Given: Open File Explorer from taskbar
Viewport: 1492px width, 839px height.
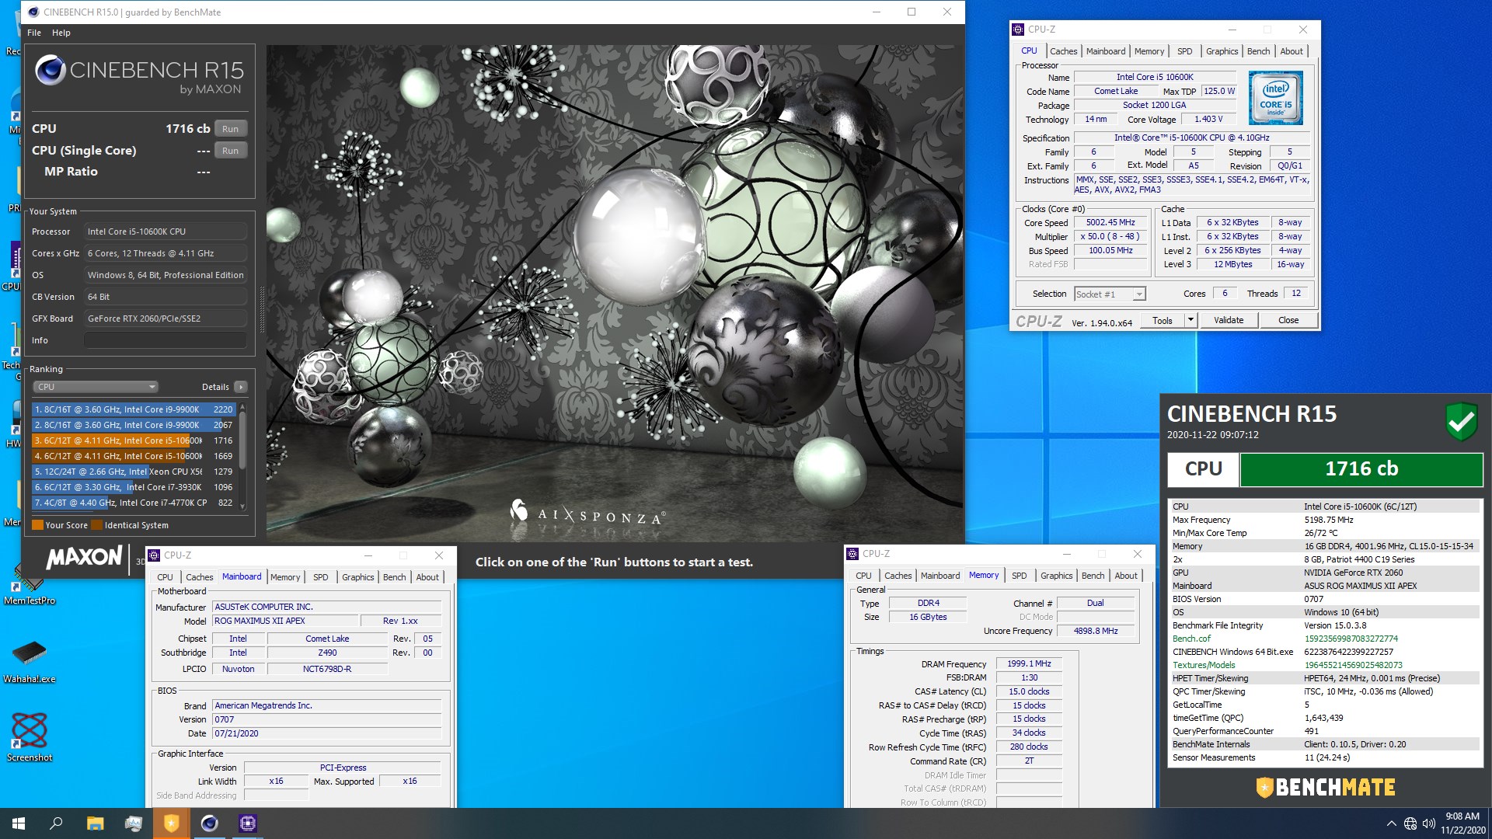Looking at the screenshot, I should click(95, 823).
